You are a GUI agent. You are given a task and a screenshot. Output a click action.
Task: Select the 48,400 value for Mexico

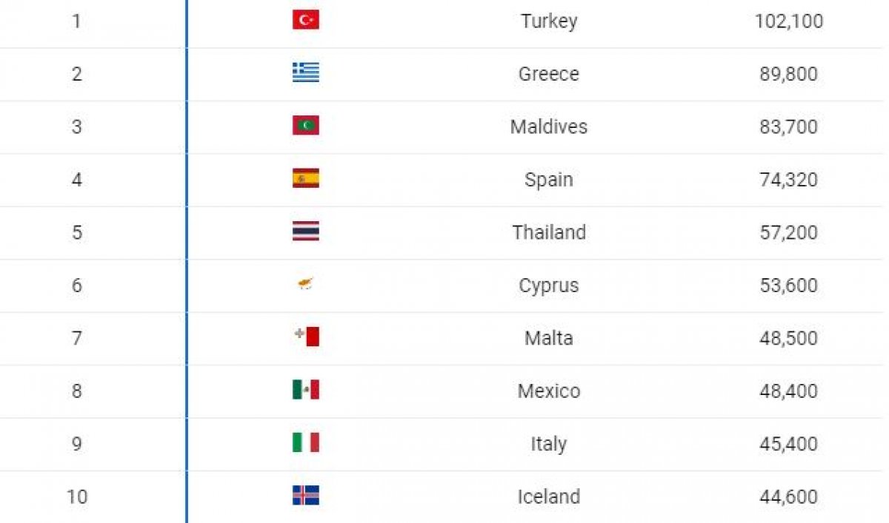pos(789,391)
